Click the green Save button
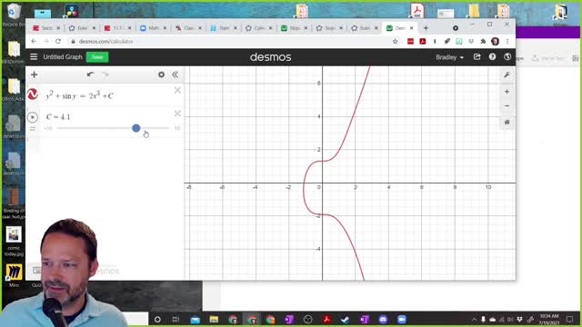Screen dimensions: 582x327 pyautogui.click(x=97, y=57)
